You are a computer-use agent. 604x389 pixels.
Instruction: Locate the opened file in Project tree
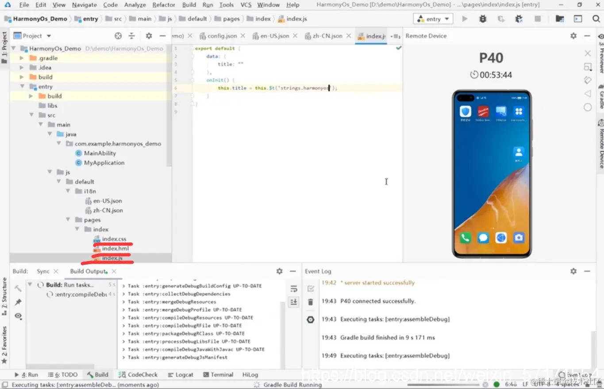click(118, 36)
